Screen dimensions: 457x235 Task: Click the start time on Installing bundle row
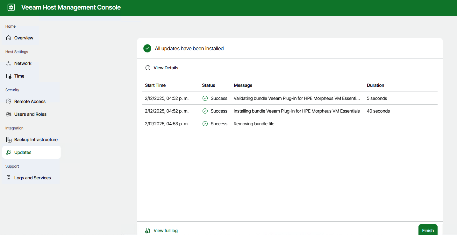[167, 111]
